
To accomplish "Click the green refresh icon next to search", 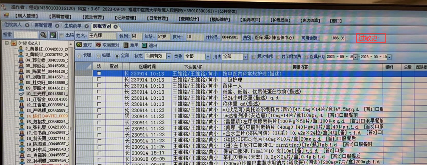I will click(53, 35).
